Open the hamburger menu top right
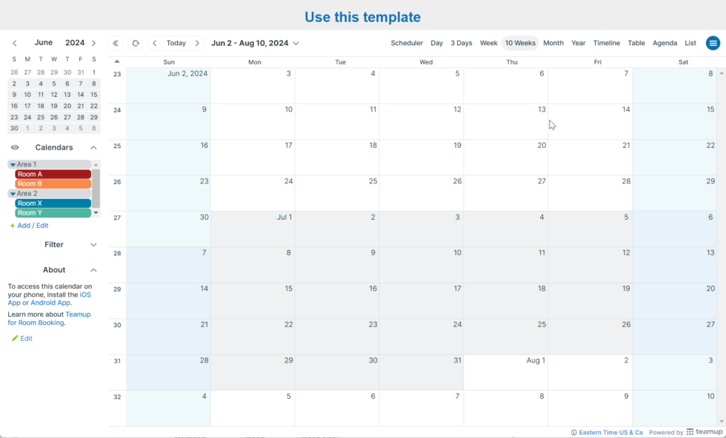The width and height of the screenshot is (726, 438). tap(712, 43)
